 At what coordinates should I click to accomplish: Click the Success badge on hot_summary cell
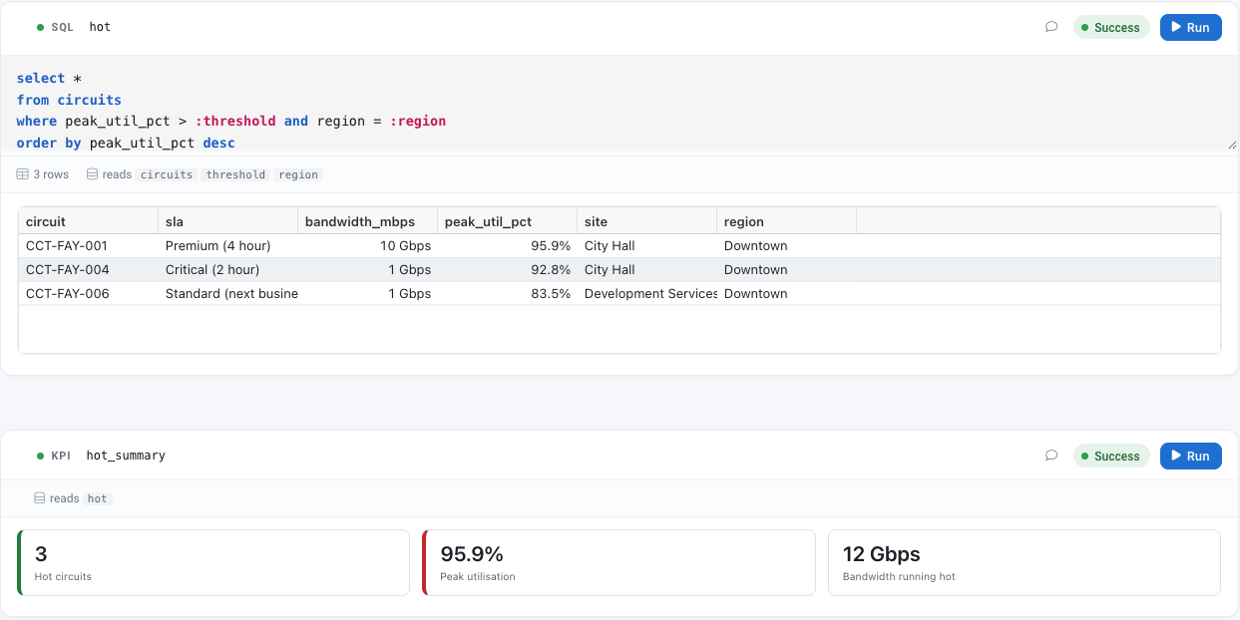click(1111, 456)
